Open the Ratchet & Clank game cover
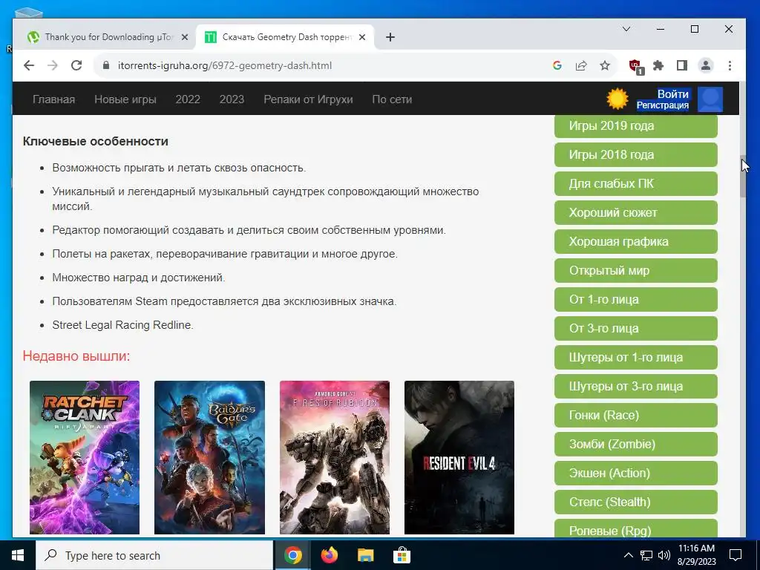760x570 pixels. pyautogui.click(x=85, y=457)
